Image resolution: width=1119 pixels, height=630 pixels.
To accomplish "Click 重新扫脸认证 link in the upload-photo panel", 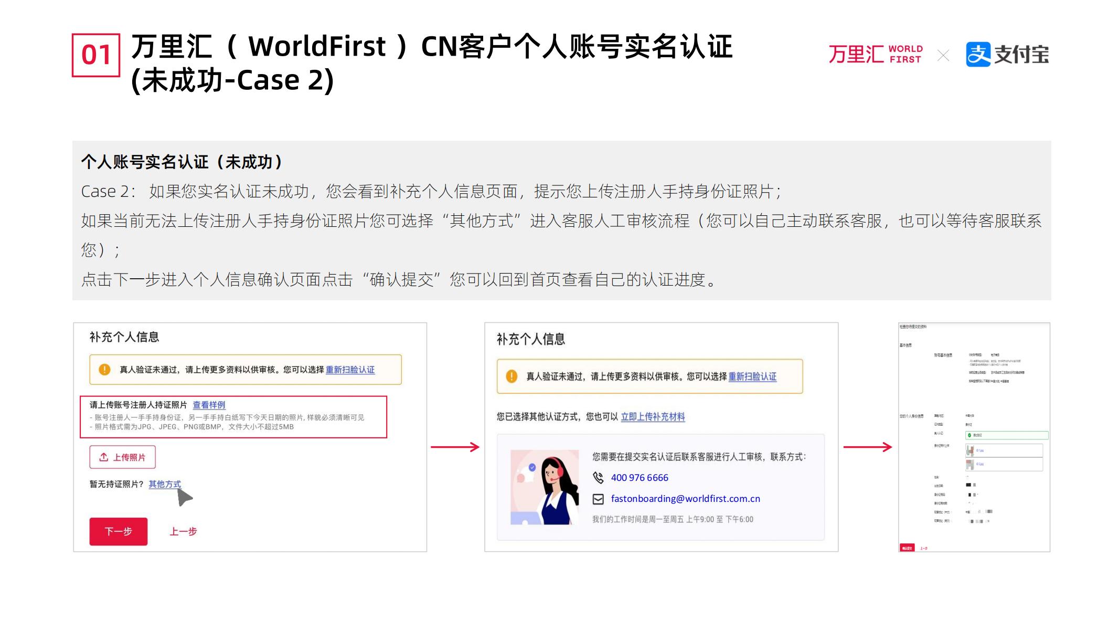I will point(350,370).
